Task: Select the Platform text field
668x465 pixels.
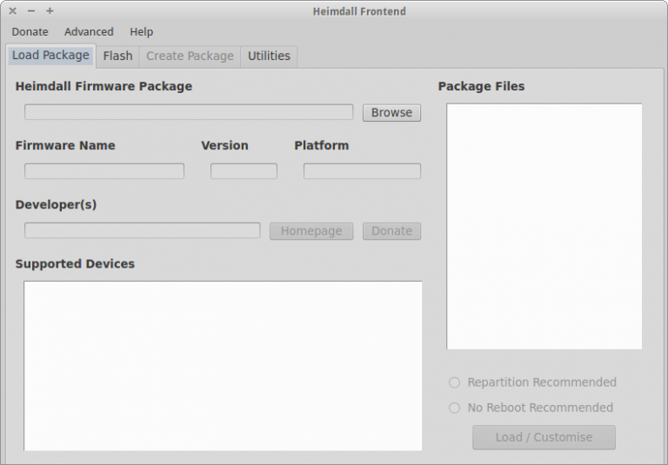Action: pos(362,171)
